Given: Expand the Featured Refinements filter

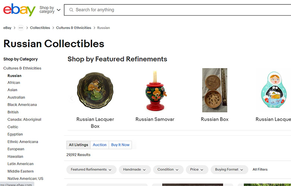Looking at the screenshot, I should click(x=91, y=170).
